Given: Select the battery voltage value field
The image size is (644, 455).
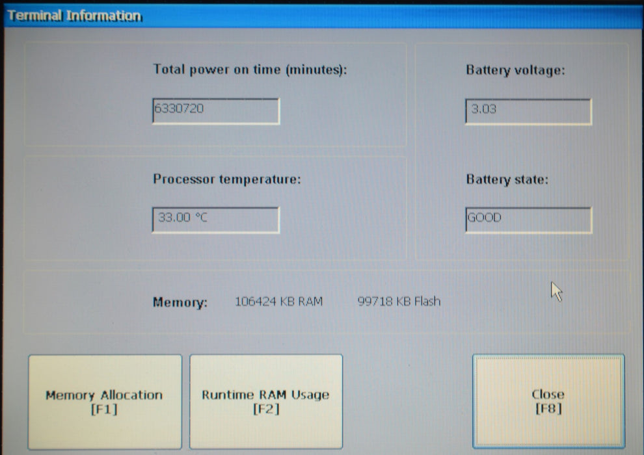Looking at the screenshot, I should 528,111.
